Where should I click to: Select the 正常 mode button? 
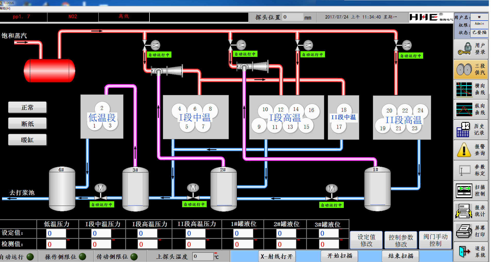[27, 107]
